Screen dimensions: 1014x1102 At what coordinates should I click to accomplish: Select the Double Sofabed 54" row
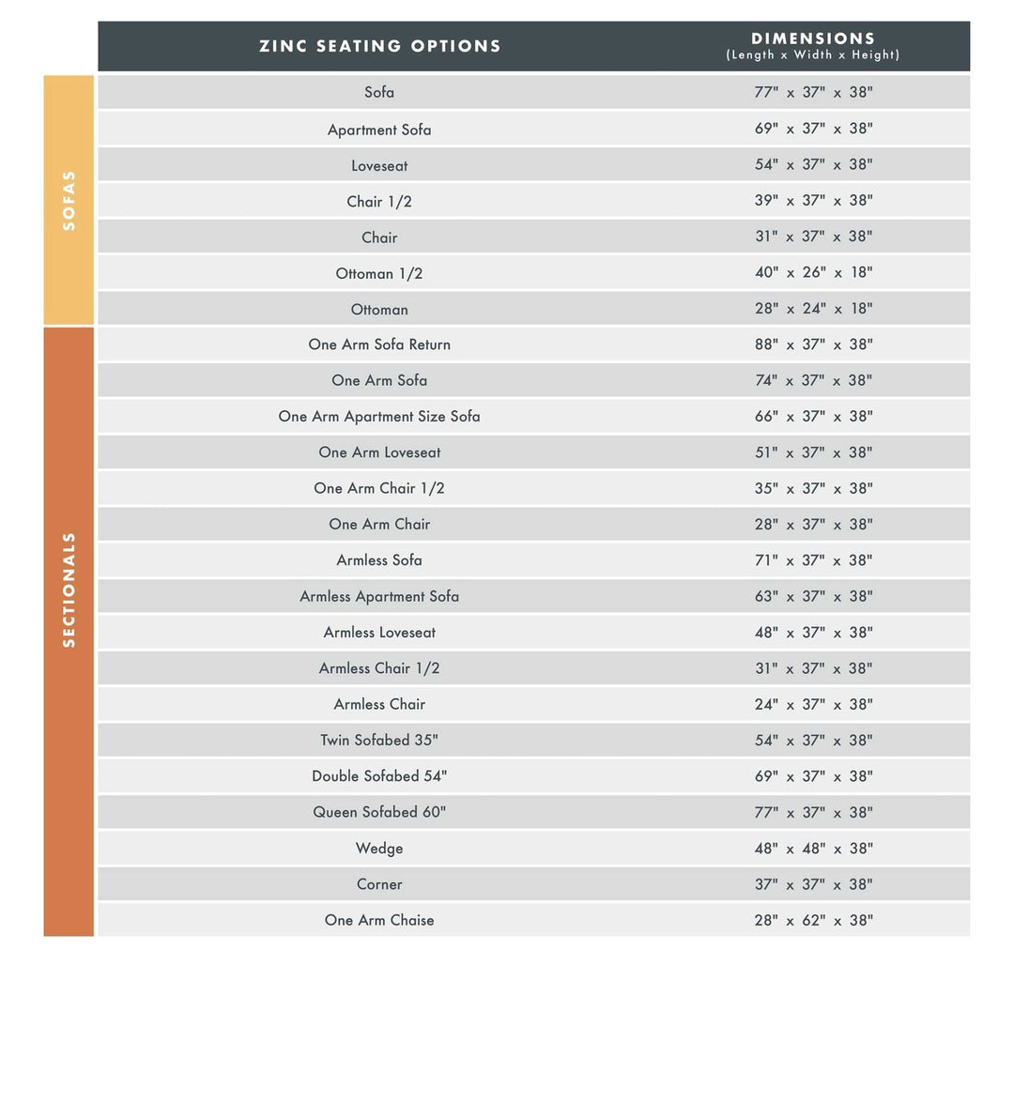(379, 776)
